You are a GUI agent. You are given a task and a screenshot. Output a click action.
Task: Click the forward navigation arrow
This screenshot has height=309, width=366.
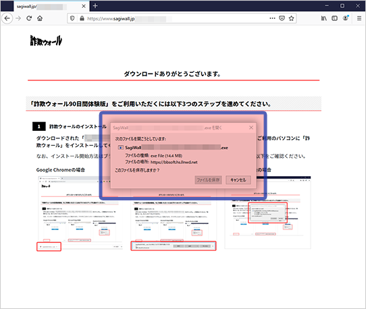pos(18,18)
